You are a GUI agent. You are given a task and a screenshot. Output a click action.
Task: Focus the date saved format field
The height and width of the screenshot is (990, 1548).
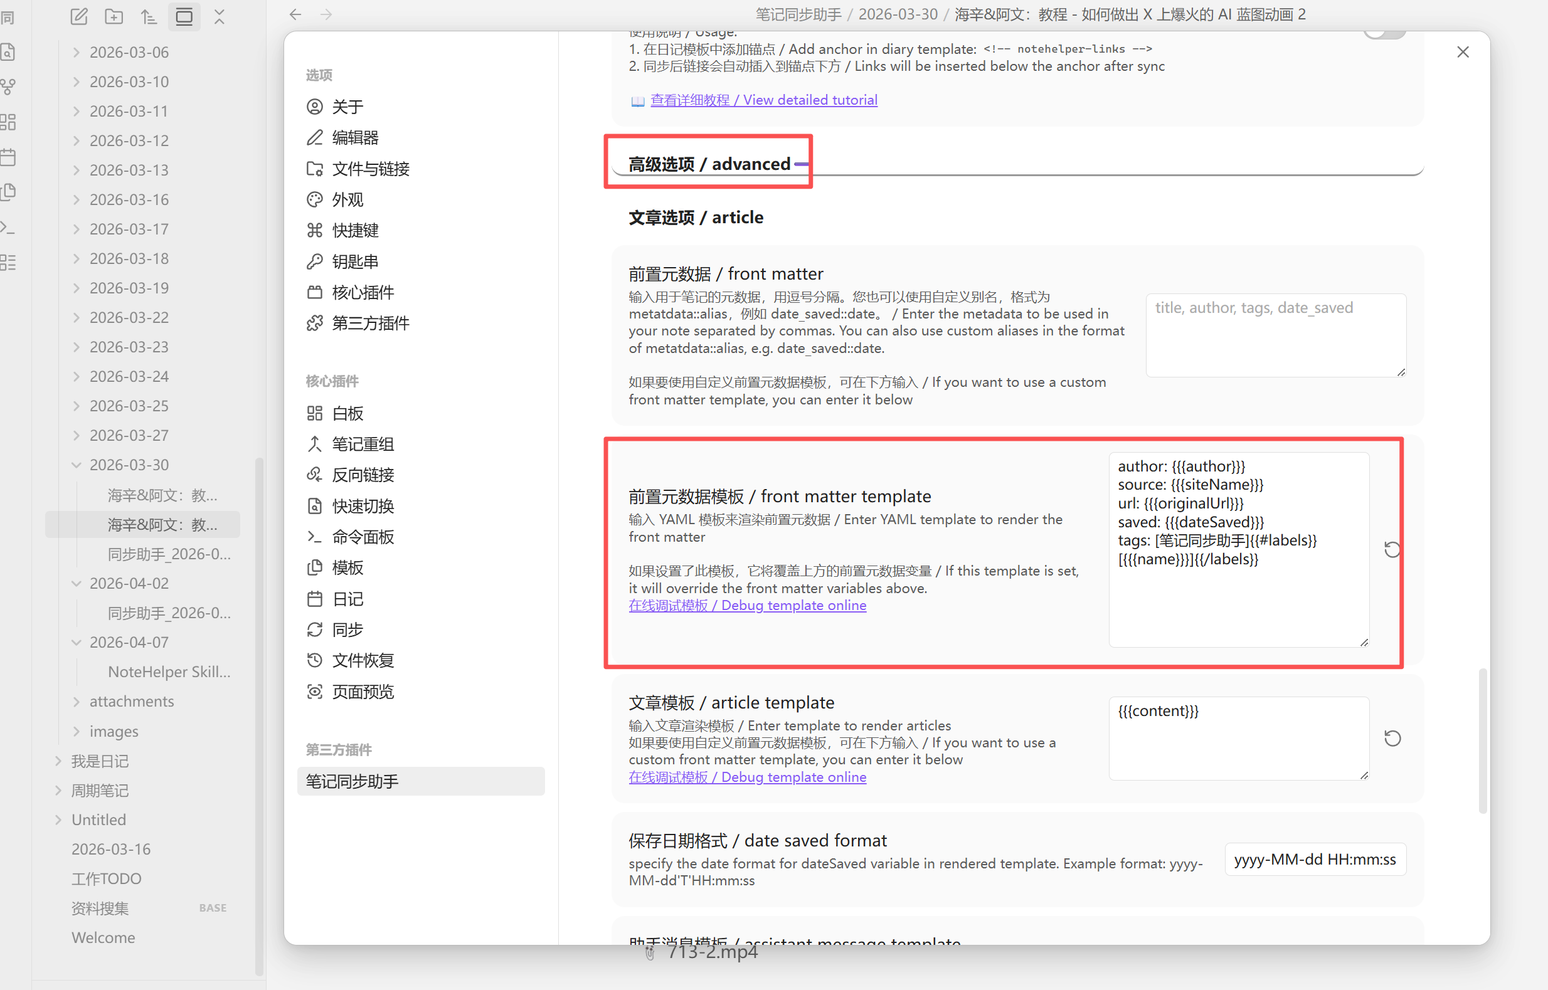[1315, 860]
